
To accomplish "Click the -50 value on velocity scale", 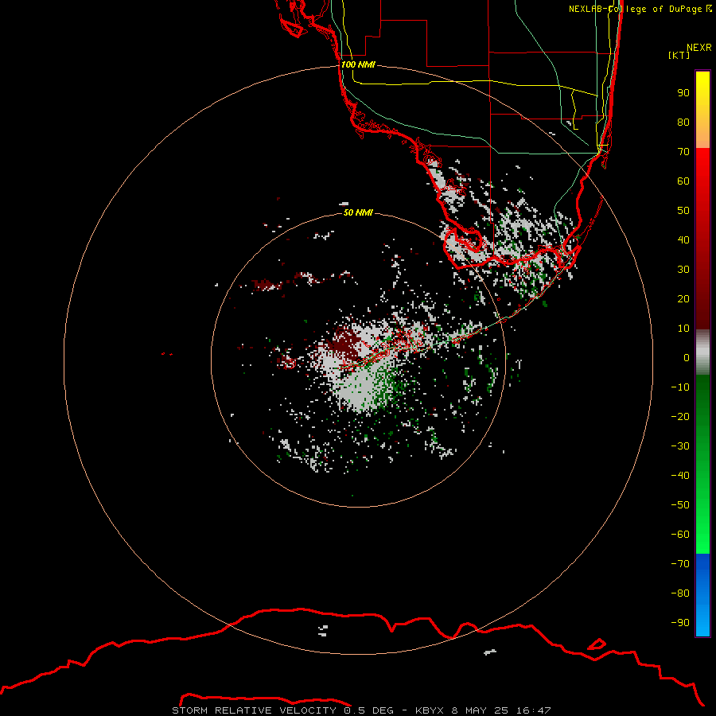I will 680,504.
